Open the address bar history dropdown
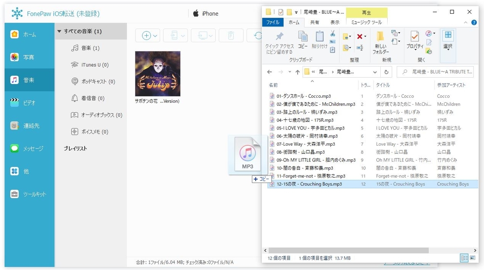This screenshot has width=484, height=270. point(375,72)
